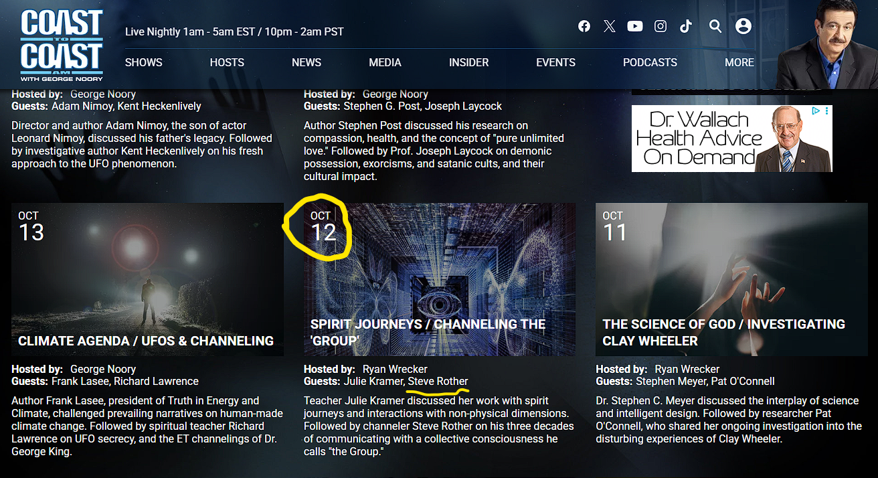Click the Dr. Wallach Health Advice ad banner
The height and width of the screenshot is (478, 878).
pos(732,139)
